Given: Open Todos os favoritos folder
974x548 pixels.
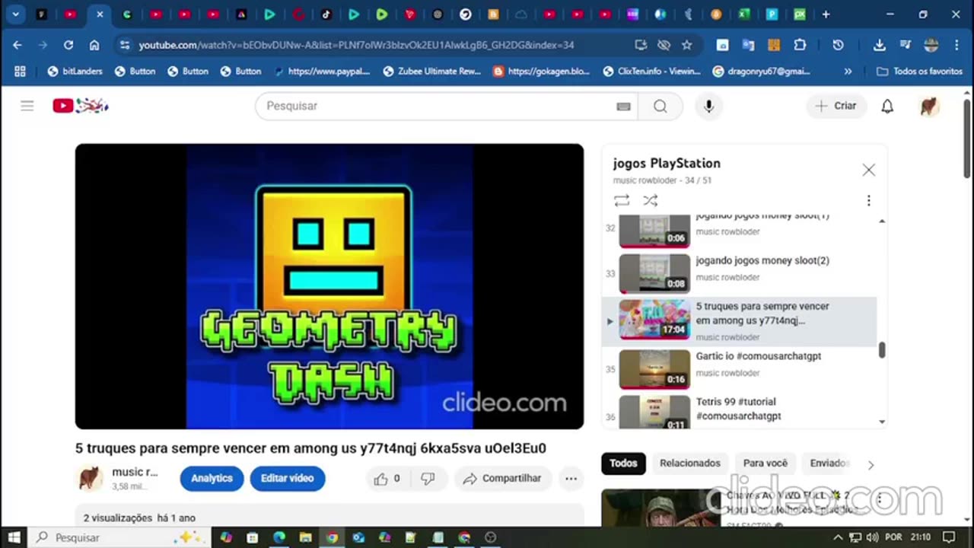Looking at the screenshot, I should tap(919, 72).
